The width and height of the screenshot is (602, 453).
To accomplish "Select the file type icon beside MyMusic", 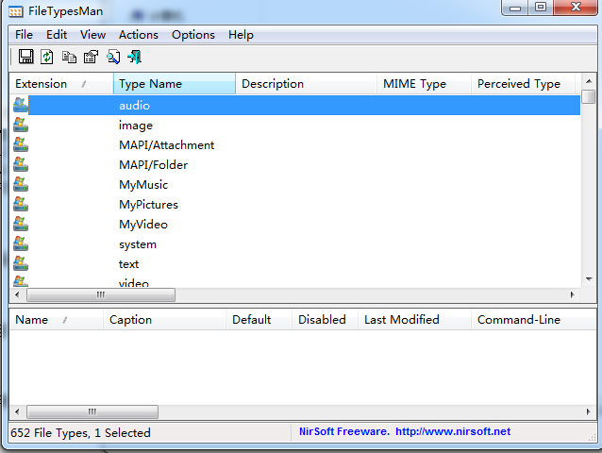I will pyautogui.click(x=21, y=184).
